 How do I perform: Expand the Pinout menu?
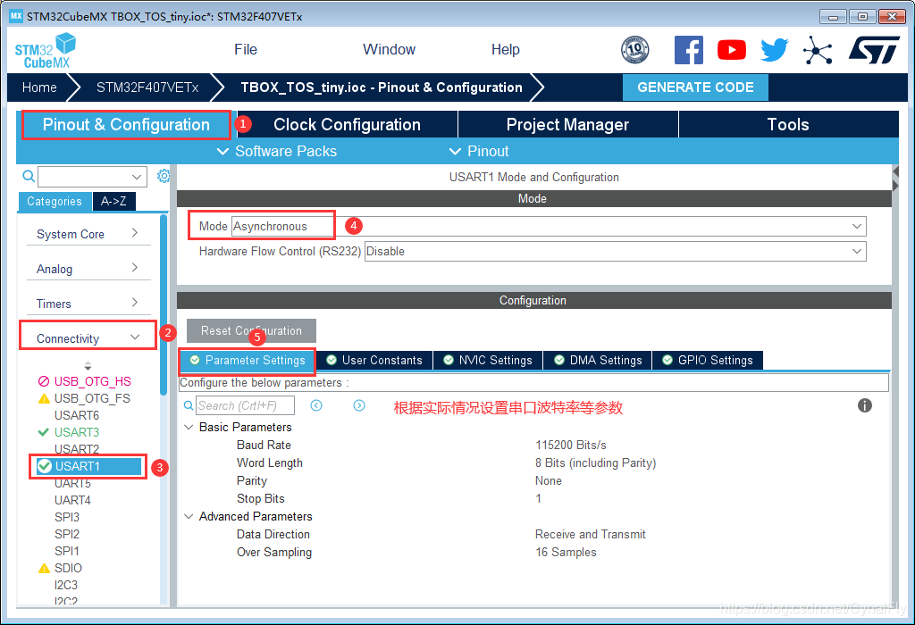click(479, 152)
